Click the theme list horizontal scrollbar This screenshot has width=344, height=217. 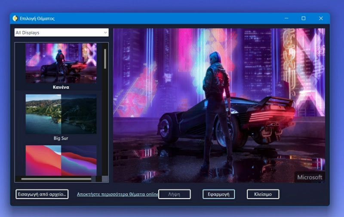pos(56,179)
